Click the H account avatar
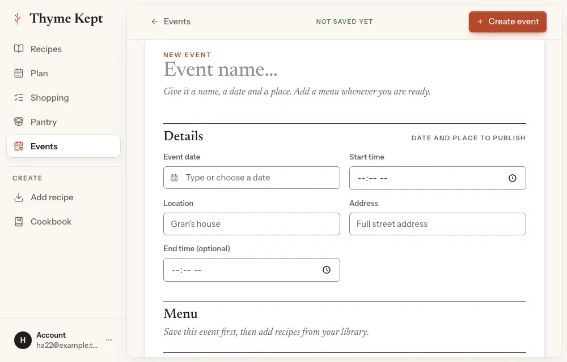Screen dimensions: 567x362 (x=23, y=340)
